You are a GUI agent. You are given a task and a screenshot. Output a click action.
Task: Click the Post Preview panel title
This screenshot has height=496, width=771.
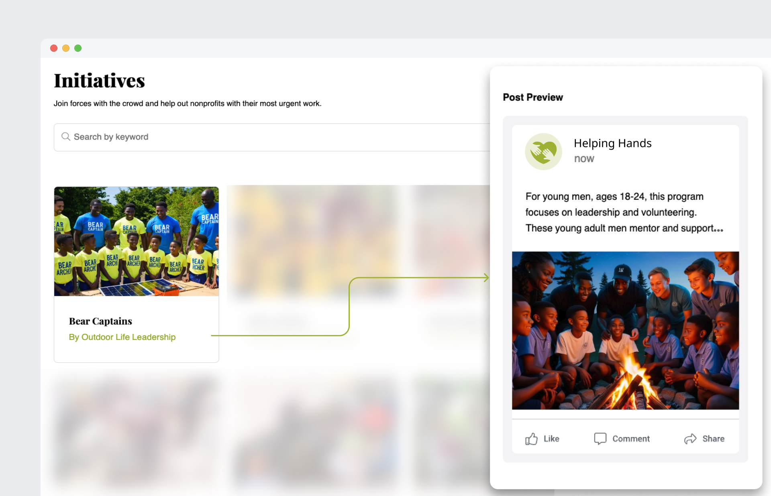click(533, 97)
